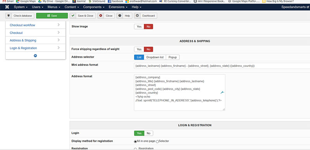Choose Popup address selector

point(172,57)
